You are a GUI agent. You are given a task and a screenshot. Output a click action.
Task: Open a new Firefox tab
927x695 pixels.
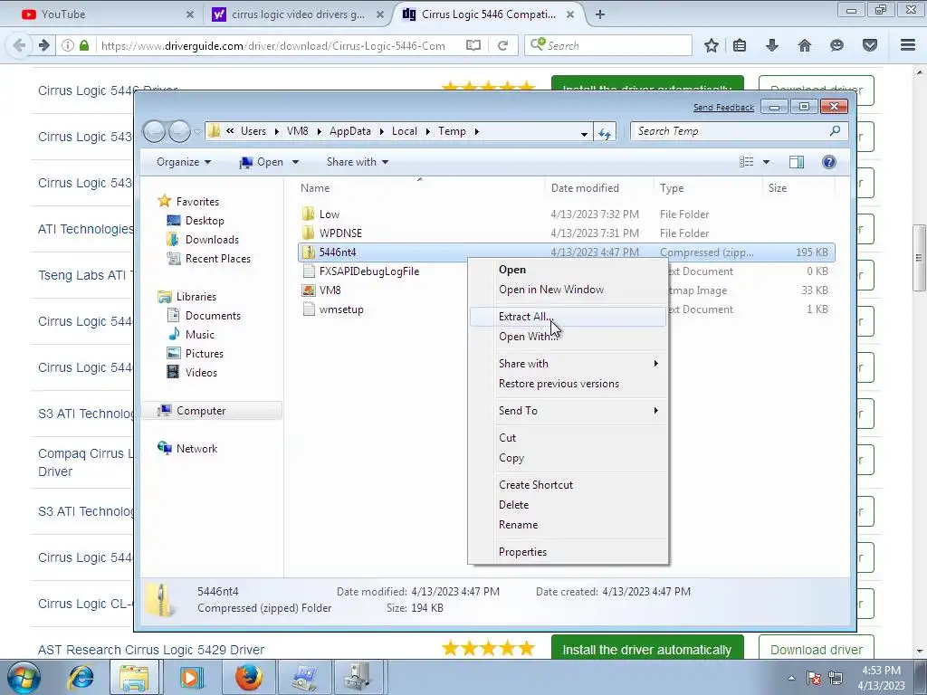[599, 14]
